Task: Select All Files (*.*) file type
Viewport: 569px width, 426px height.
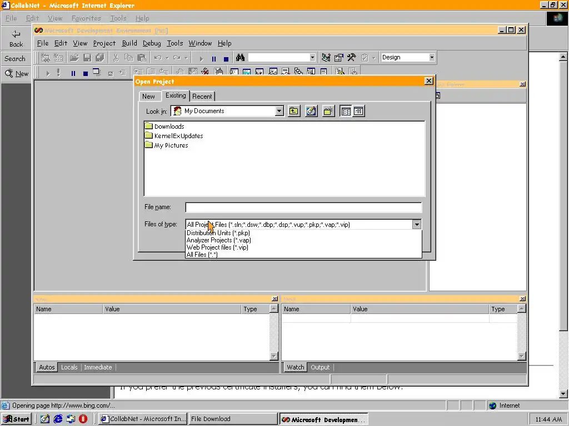Action: click(303, 255)
